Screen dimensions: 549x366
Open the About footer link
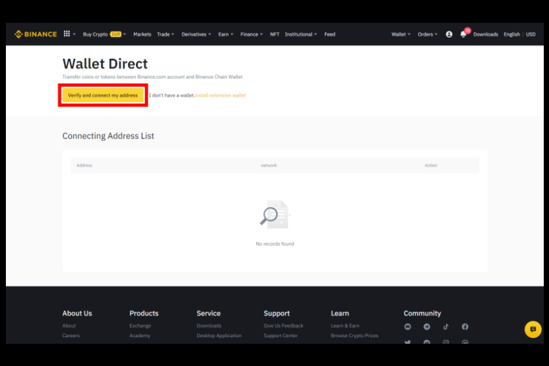(69, 325)
